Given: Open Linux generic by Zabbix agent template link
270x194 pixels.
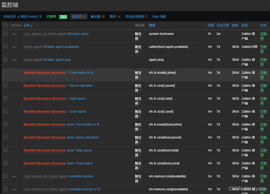Looking at the screenshot, I should (x=45, y=34).
